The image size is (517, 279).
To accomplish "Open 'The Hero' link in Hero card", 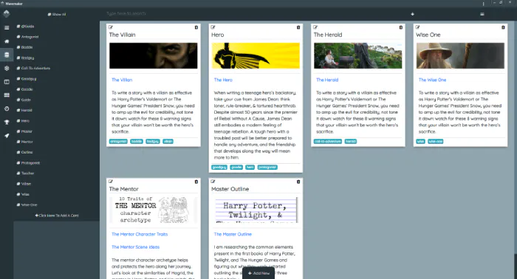I will point(223,80).
